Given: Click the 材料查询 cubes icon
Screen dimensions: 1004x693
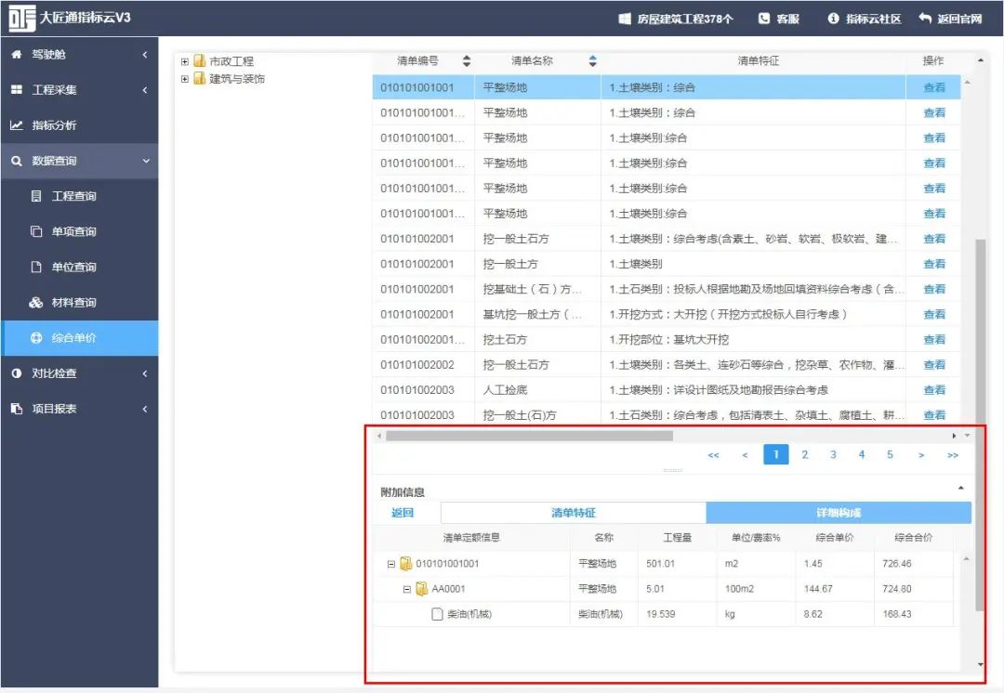Looking at the screenshot, I should point(36,302).
